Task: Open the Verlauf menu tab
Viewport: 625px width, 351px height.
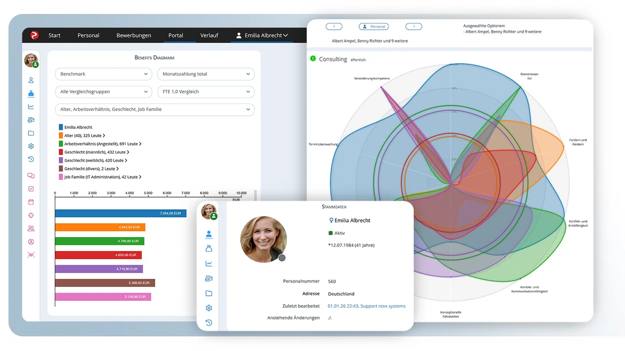Action: pyautogui.click(x=209, y=35)
